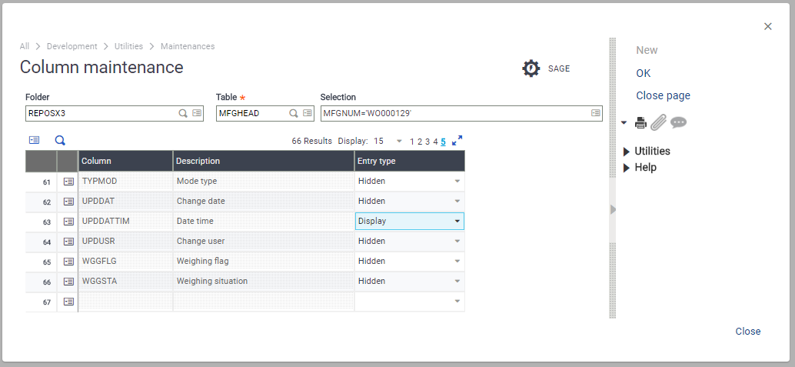Click the Folder field search magnifier icon
The height and width of the screenshot is (367, 795).
[183, 113]
